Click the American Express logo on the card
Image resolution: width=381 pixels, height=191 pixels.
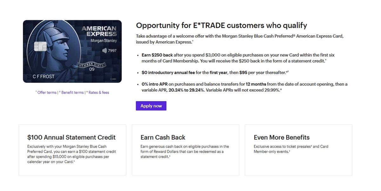pos(99,31)
